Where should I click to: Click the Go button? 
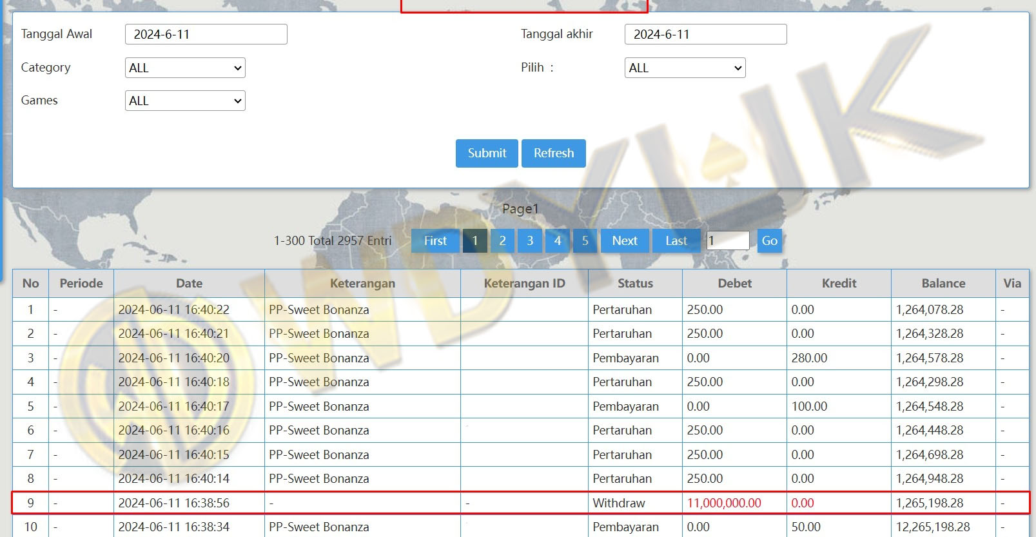click(x=770, y=240)
